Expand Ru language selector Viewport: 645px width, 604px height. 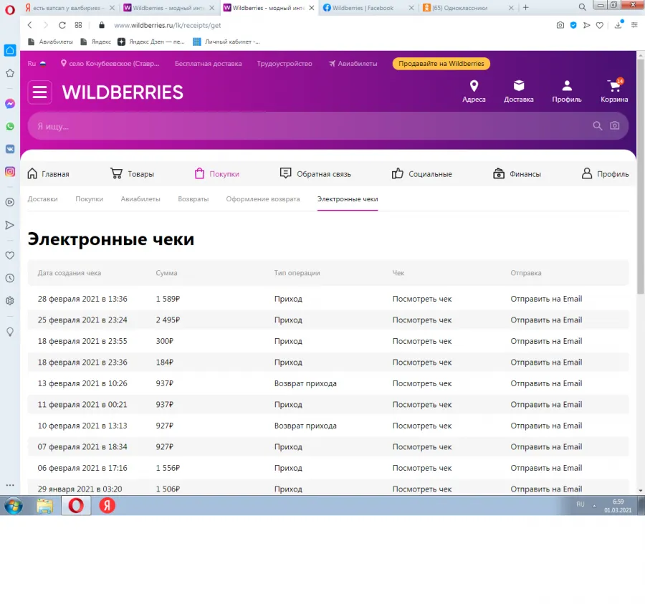[37, 64]
